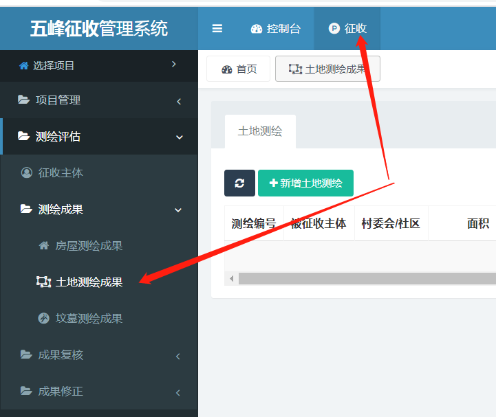Click the folder icon beside 项目管理
Image resolution: width=496 pixels, height=417 pixels.
tap(23, 100)
